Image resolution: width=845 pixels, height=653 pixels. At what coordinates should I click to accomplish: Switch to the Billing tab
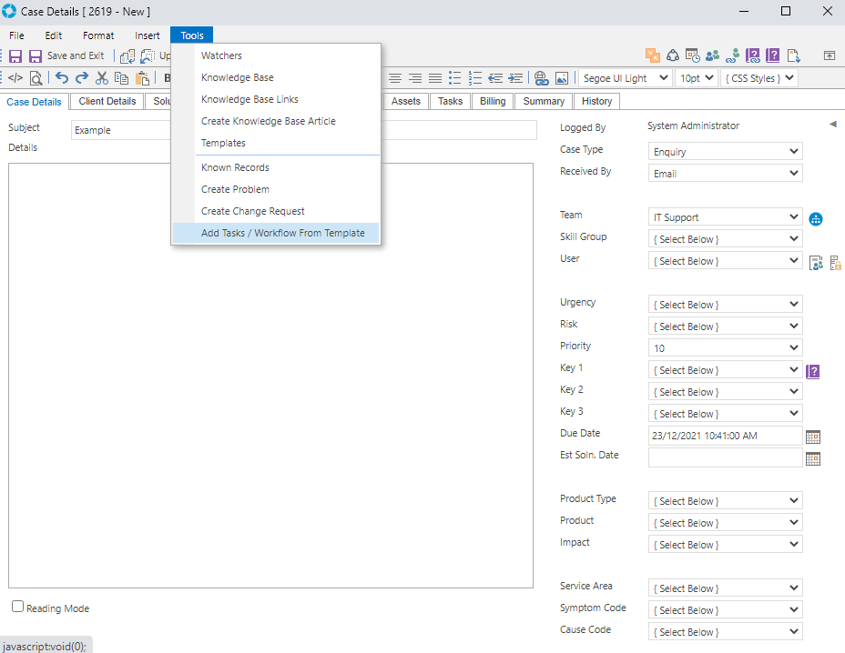pyautogui.click(x=493, y=101)
